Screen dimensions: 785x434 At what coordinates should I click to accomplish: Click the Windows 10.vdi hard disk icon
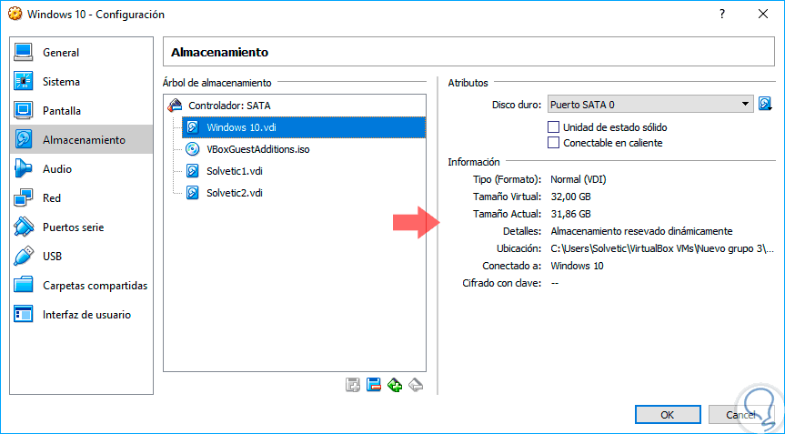tap(192, 127)
